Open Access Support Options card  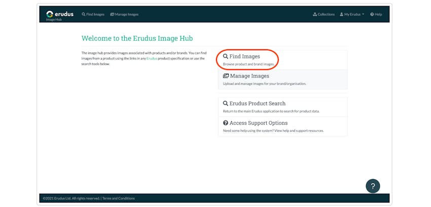(282, 126)
